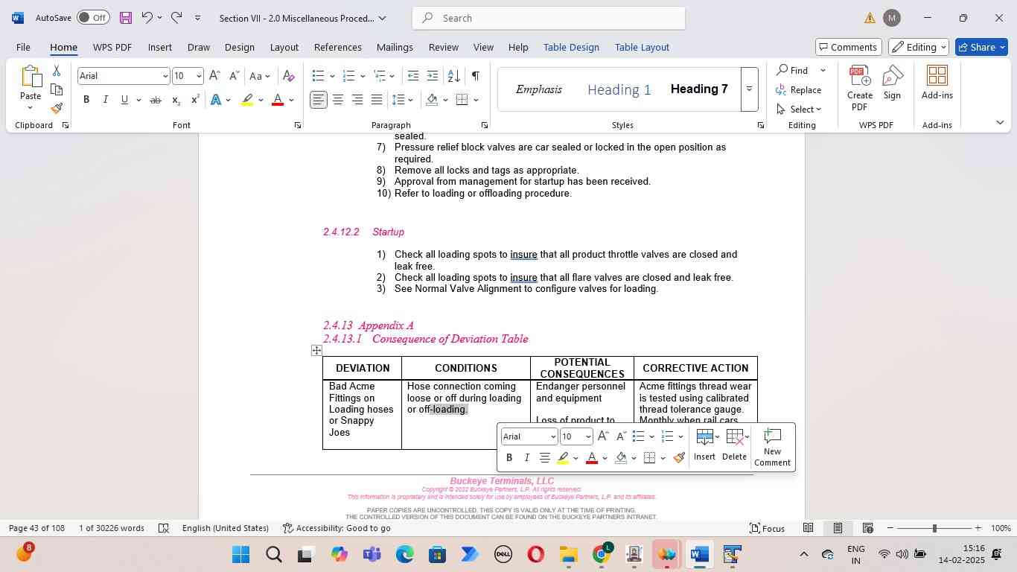Click the Clear All Formatting icon
The image size is (1017, 572).
tap(289, 76)
